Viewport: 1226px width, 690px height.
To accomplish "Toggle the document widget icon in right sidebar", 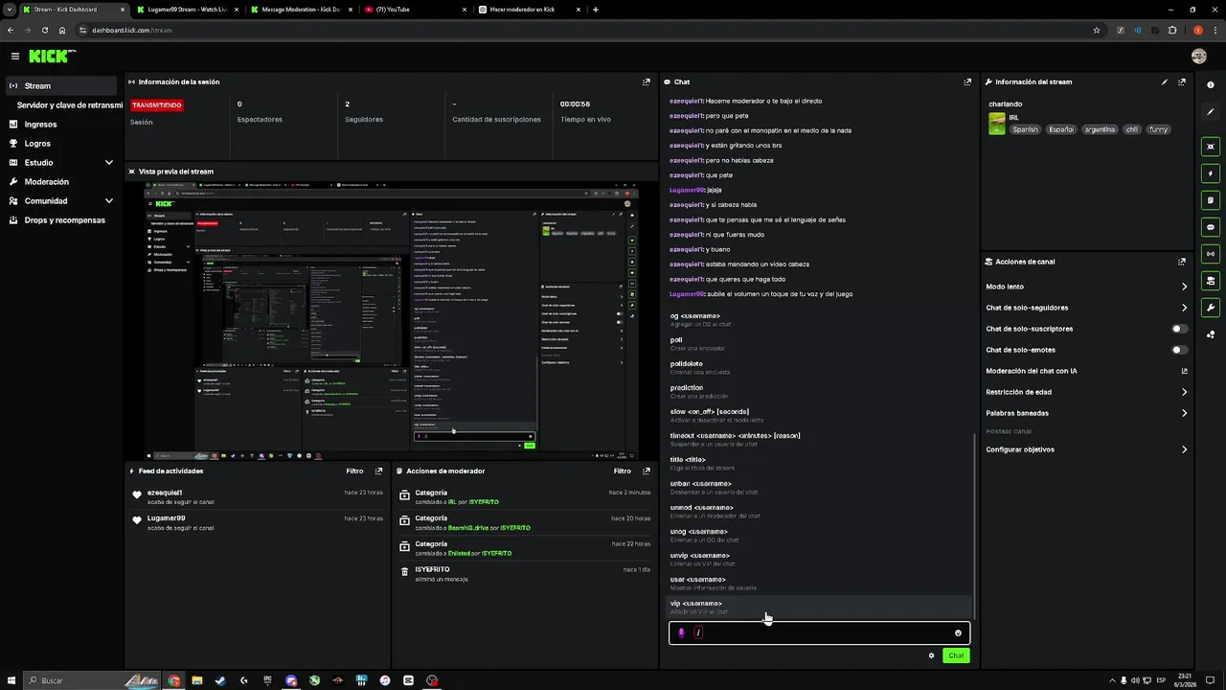I will click(1211, 200).
